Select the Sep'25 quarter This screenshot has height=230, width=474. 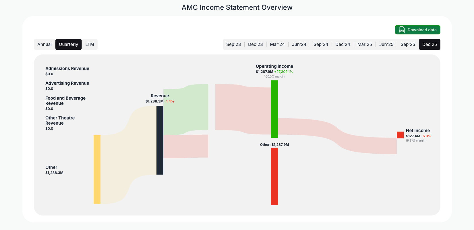coord(408,44)
